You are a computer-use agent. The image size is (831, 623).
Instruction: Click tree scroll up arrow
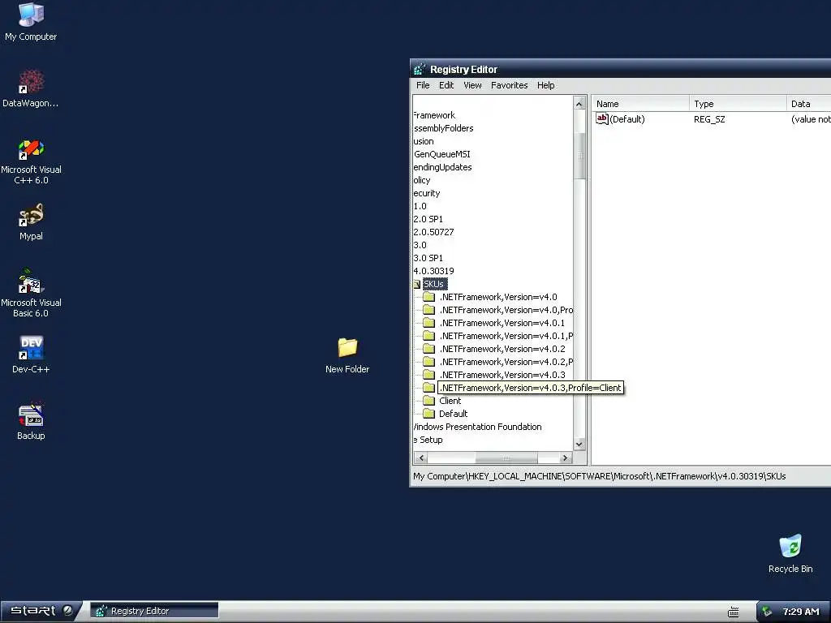click(x=579, y=103)
